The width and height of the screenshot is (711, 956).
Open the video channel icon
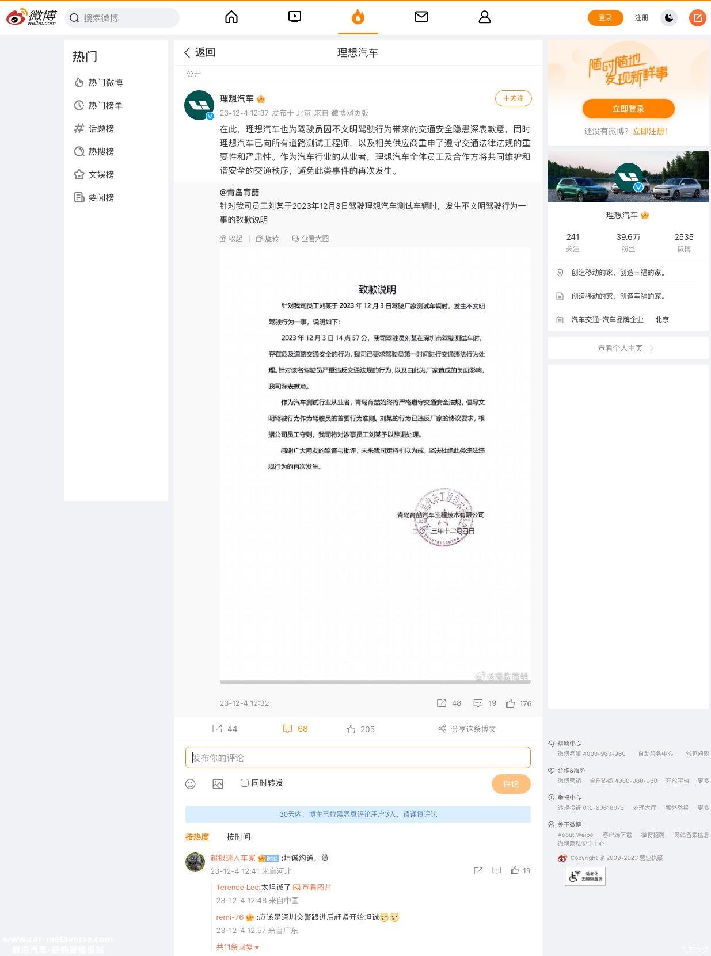(x=295, y=17)
